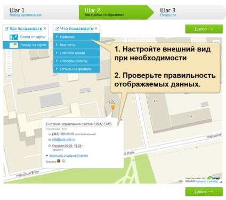Expand the 'Рабочее время' section

pos(77,53)
